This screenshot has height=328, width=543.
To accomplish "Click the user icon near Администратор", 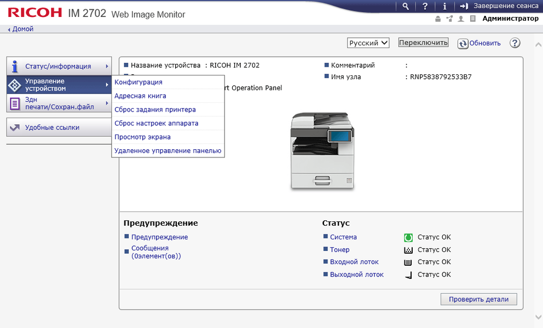I will click(461, 19).
